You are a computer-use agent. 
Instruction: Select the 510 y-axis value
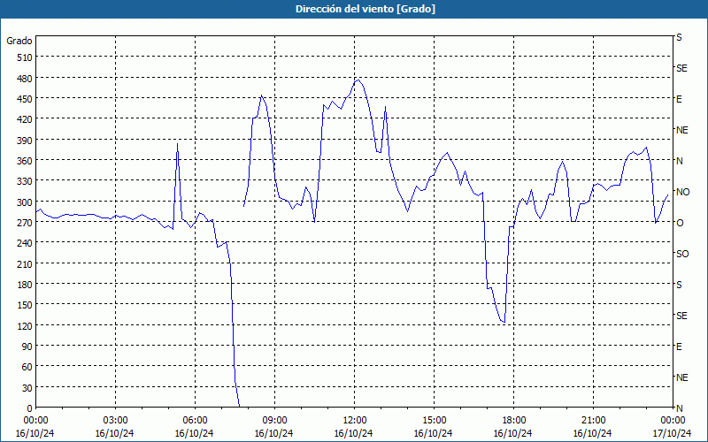coord(25,57)
